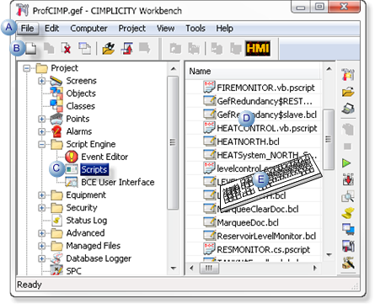Click the Classes node icon

coord(56,106)
